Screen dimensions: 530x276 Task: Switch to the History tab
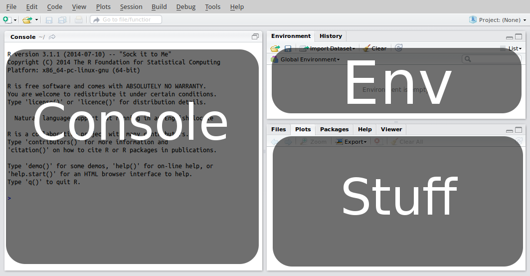click(331, 36)
